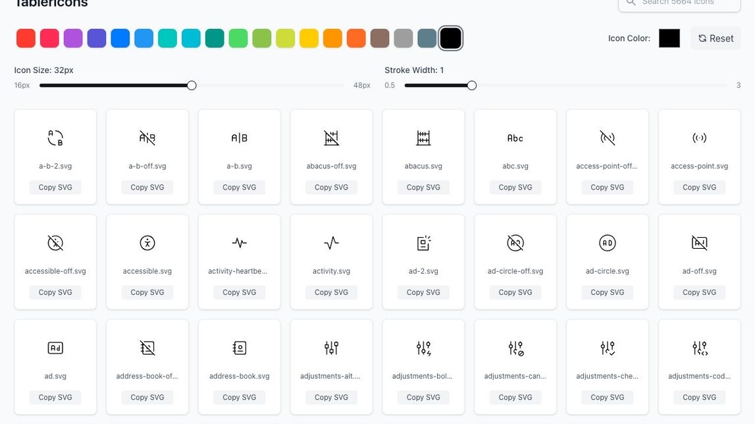
Task: Select the yellow color swatch
Action: coord(309,38)
